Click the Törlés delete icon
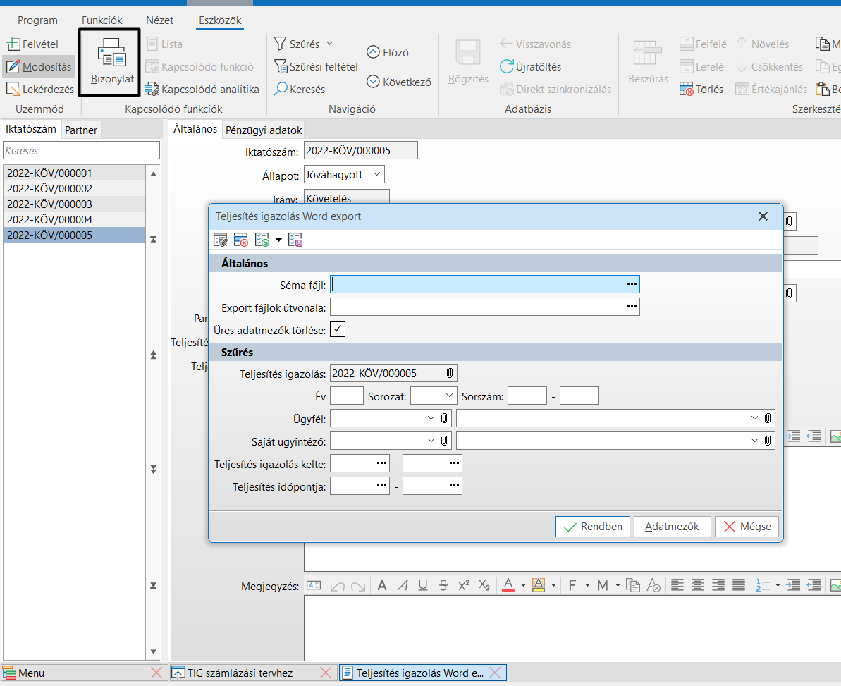Image resolution: width=841 pixels, height=686 pixels. pyautogui.click(x=687, y=90)
